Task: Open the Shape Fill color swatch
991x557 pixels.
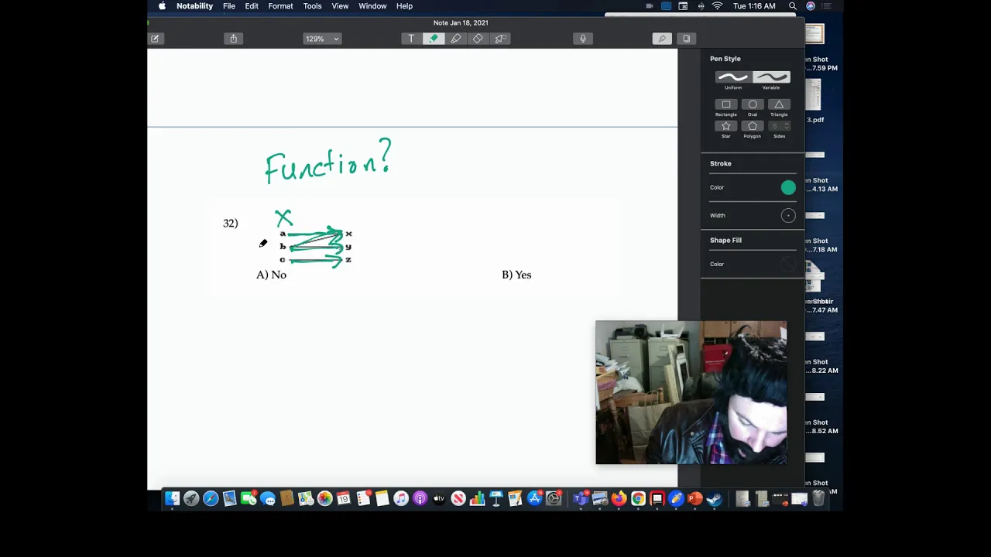Action: tap(788, 265)
